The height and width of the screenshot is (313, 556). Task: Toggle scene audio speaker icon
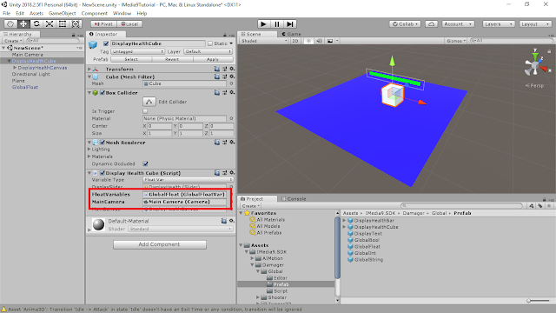[319, 41]
